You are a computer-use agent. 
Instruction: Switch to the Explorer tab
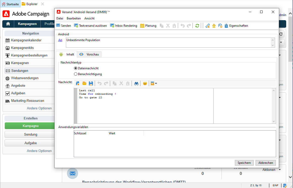tap(30, 4)
